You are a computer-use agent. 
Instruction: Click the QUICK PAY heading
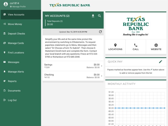coord(115,62)
